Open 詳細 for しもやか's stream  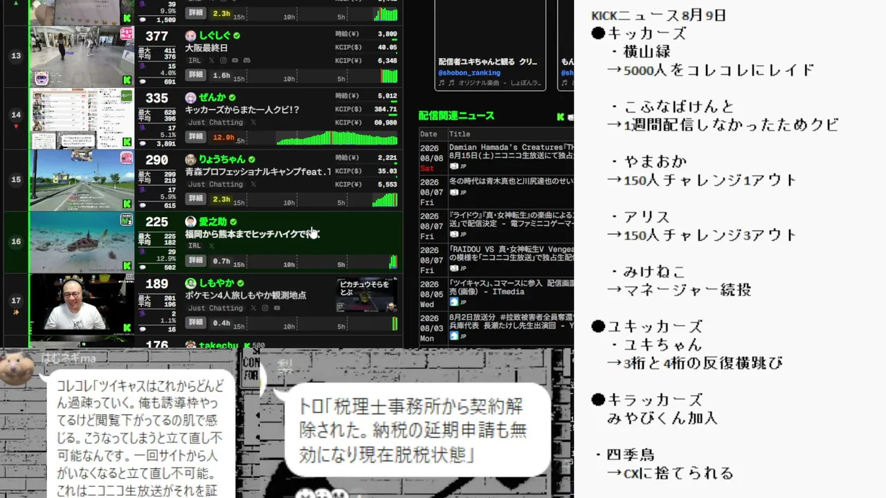point(196,322)
